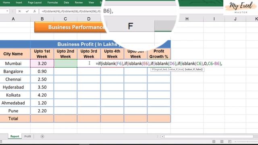The height and width of the screenshot is (145, 258).
Task: Open the Name Box dropdown arrow
Action: [7, 11]
